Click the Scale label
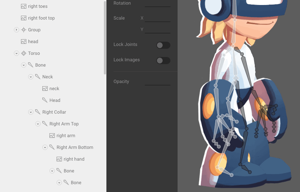300x192 pixels. (x=119, y=18)
